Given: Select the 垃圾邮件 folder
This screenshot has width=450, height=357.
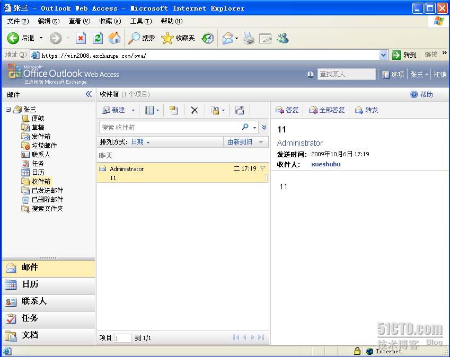Looking at the screenshot, I should pyautogui.click(x=39, y=145).
